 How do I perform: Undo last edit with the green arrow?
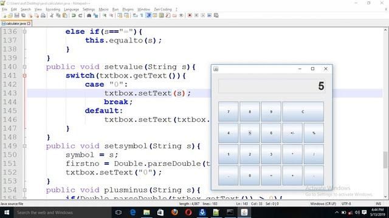coord(74,15)
